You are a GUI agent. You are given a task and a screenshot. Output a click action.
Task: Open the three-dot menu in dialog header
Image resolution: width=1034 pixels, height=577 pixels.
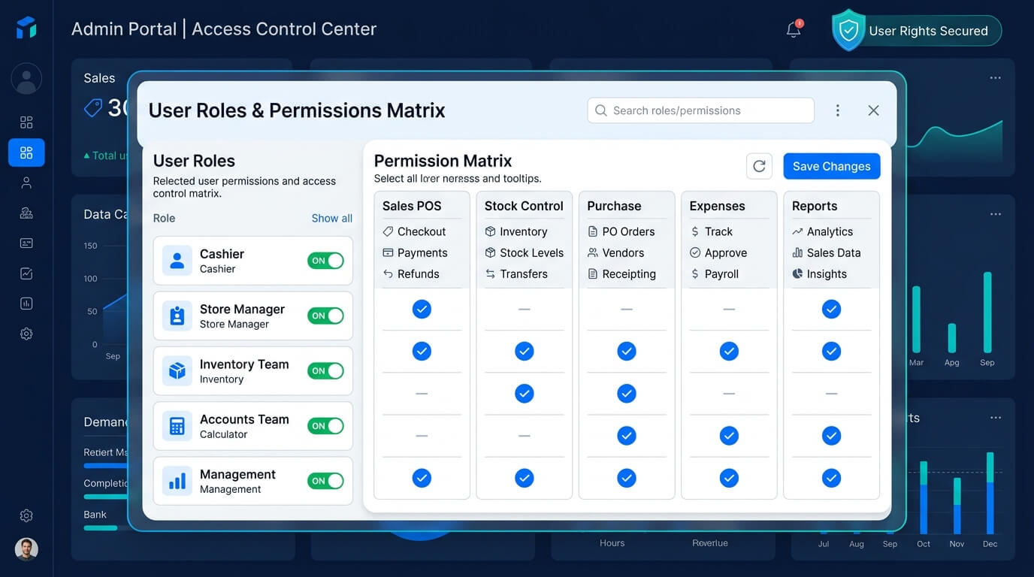837,110
